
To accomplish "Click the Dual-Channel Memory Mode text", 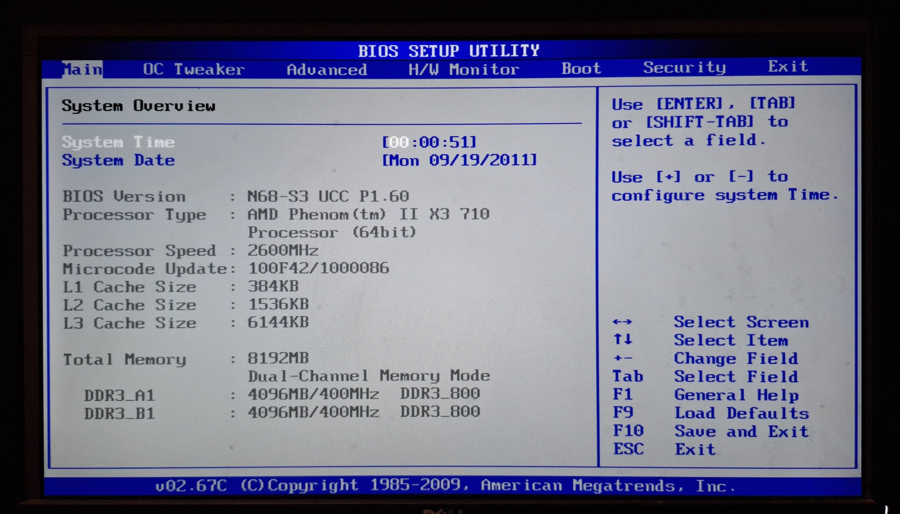I will [369, 376].
